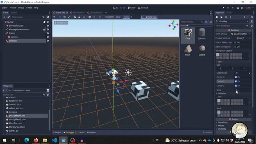This screenshot has height=144, width=256.
Task: Activate the Scale Mode tool
Action: pyautogui.click(x=69, y=17)
